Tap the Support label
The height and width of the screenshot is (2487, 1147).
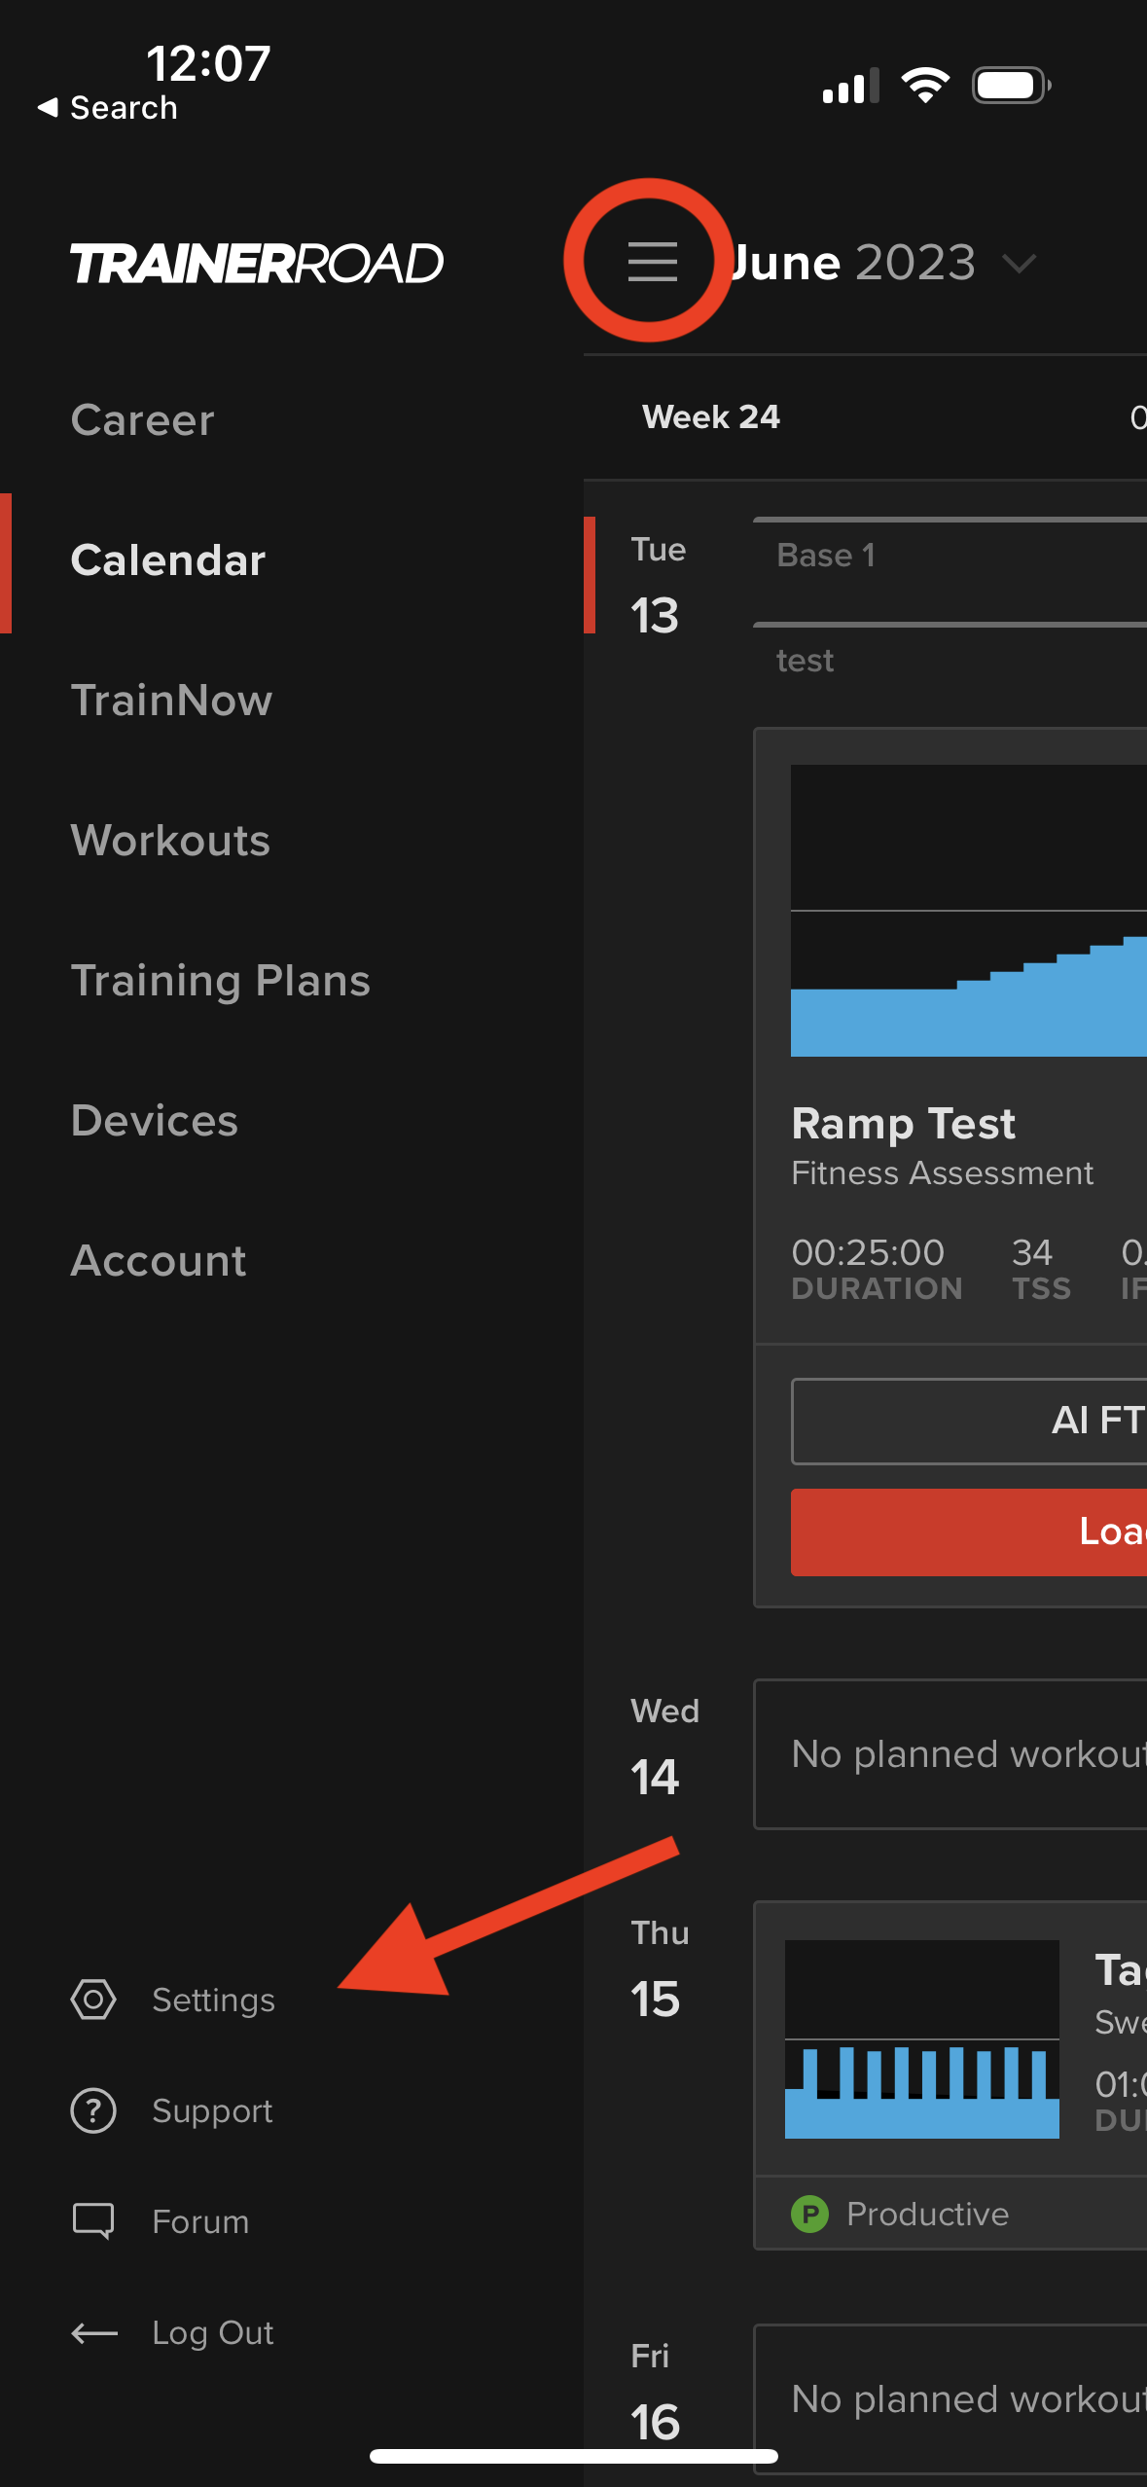212,2110
